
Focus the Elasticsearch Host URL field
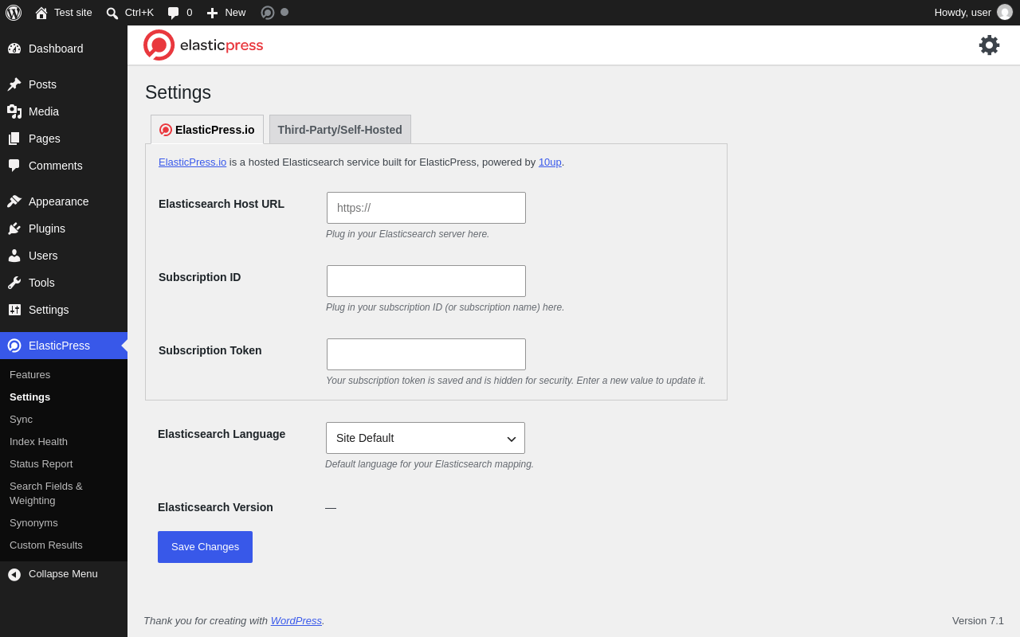426,208
